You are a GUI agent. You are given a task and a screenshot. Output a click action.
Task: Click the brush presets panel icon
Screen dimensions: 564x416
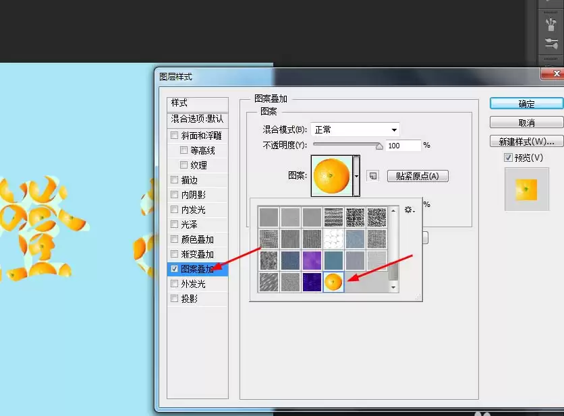[x=551, y=25]
